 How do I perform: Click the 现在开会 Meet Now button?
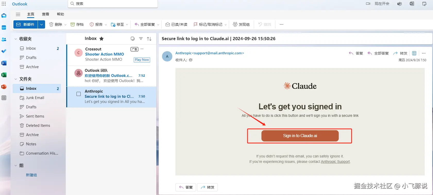click(x=378, y=4)
